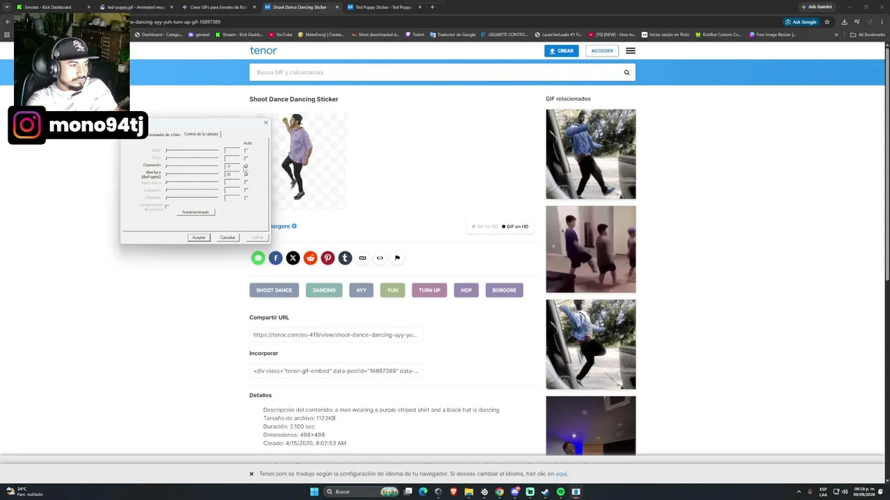Open the TURN UP tag
Image resolution: width=890 pixels, height=500 pixels.
(429, 290)
